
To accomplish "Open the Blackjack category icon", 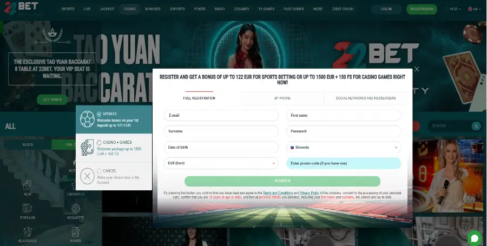I will (28, 232).
